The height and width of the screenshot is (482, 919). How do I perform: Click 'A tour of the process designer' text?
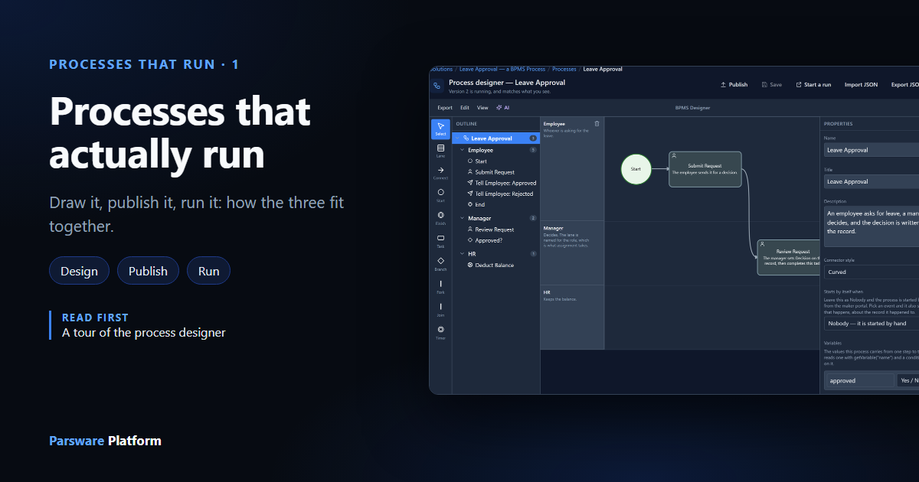(x=144, y=333)
